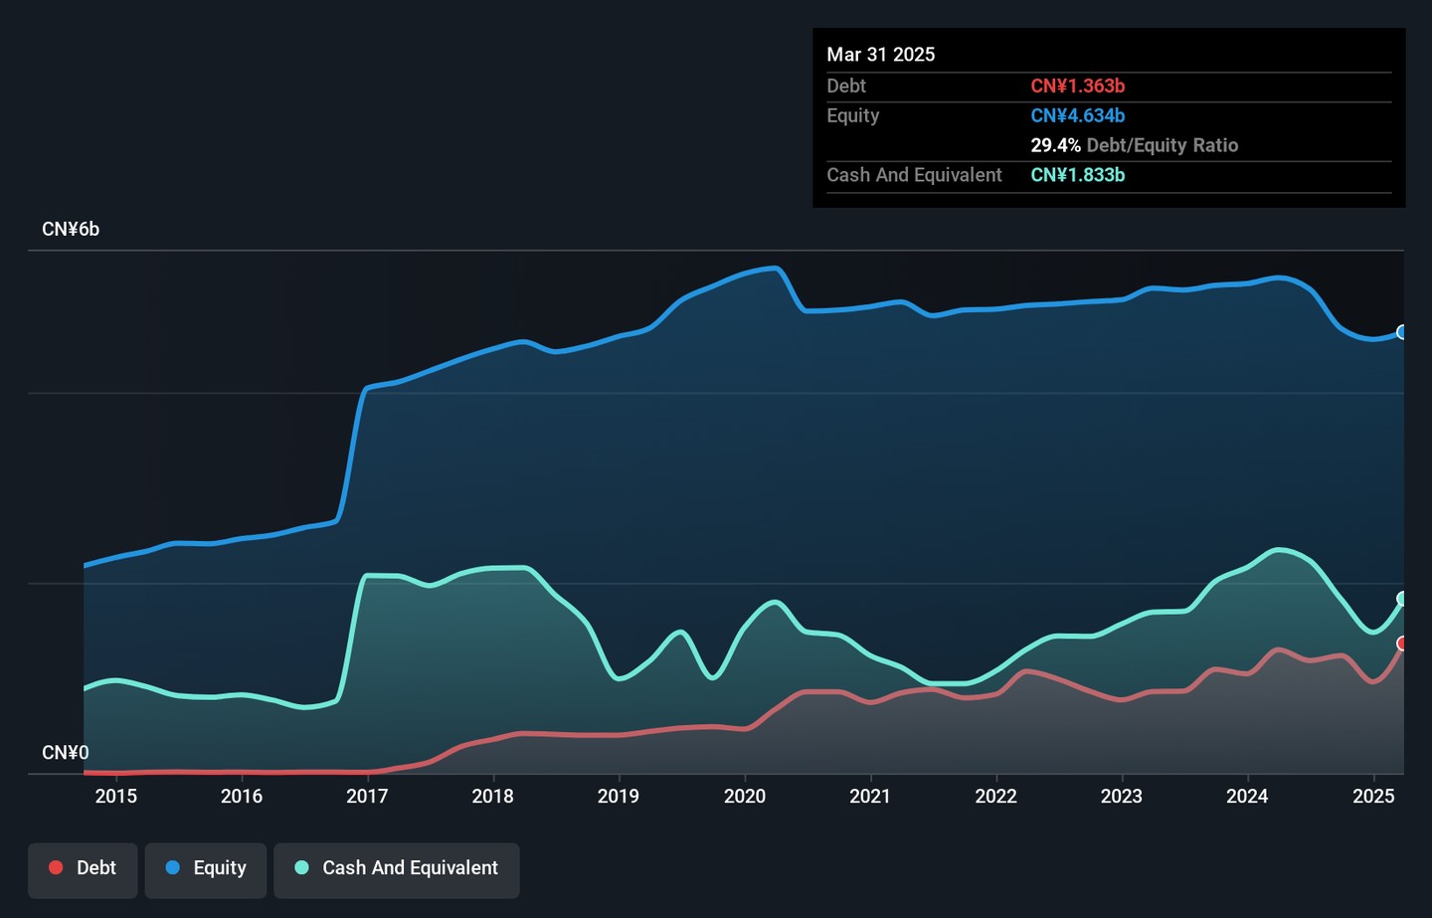Click the CN¥6b y-axis label
Viewport: 1432px width, 918px height.
coord(71,230)
